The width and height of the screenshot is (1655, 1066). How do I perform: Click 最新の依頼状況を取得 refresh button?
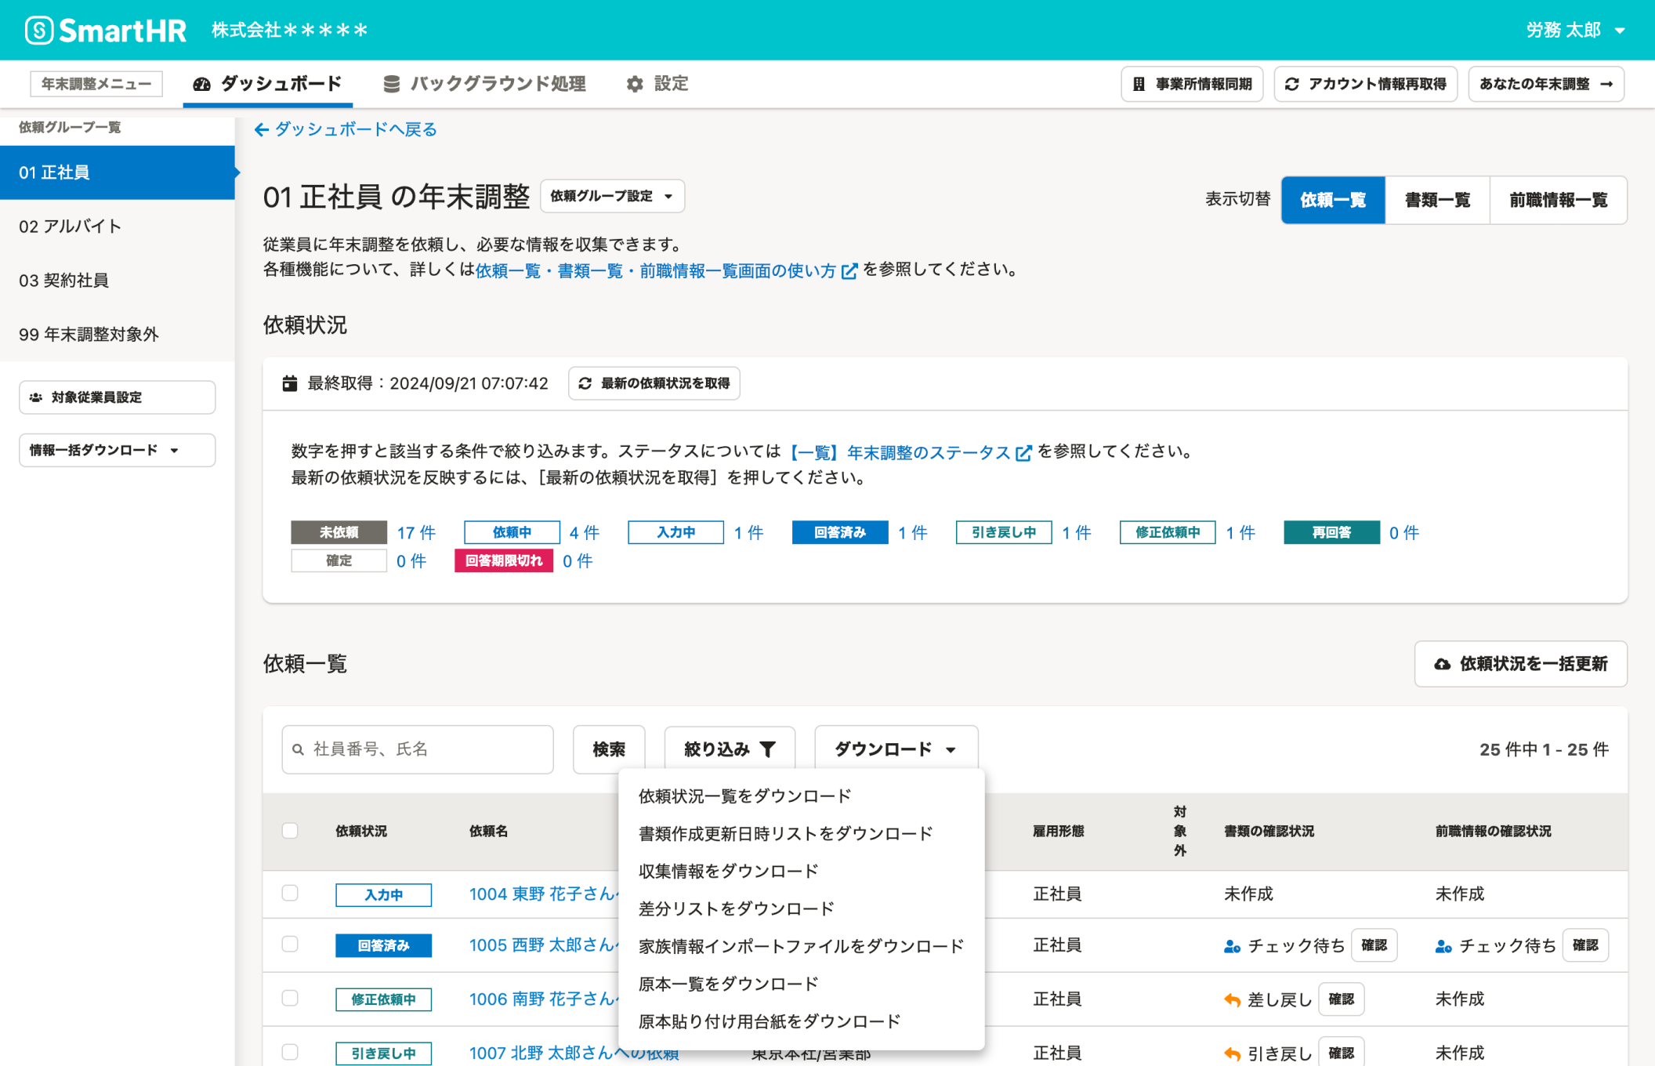(x=654, y=383)
